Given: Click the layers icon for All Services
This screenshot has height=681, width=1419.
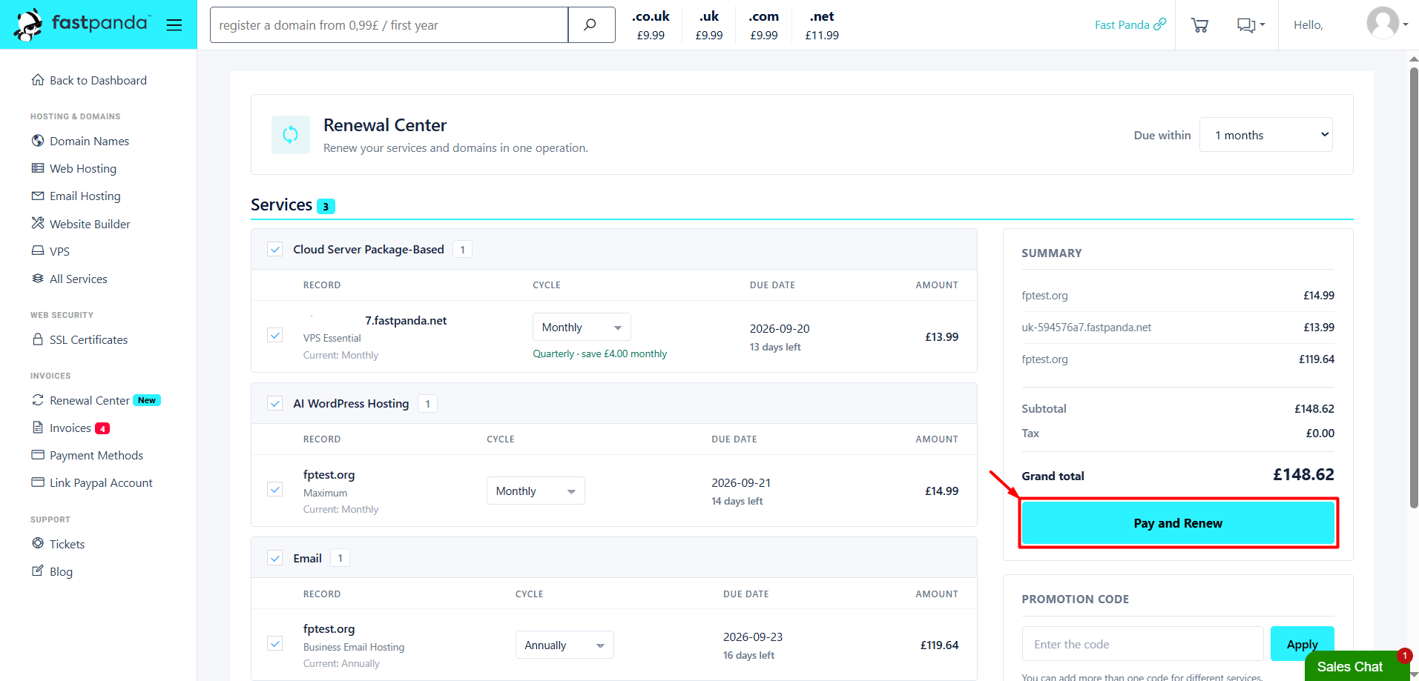Looking at the screenshot, I should [38, 279].
